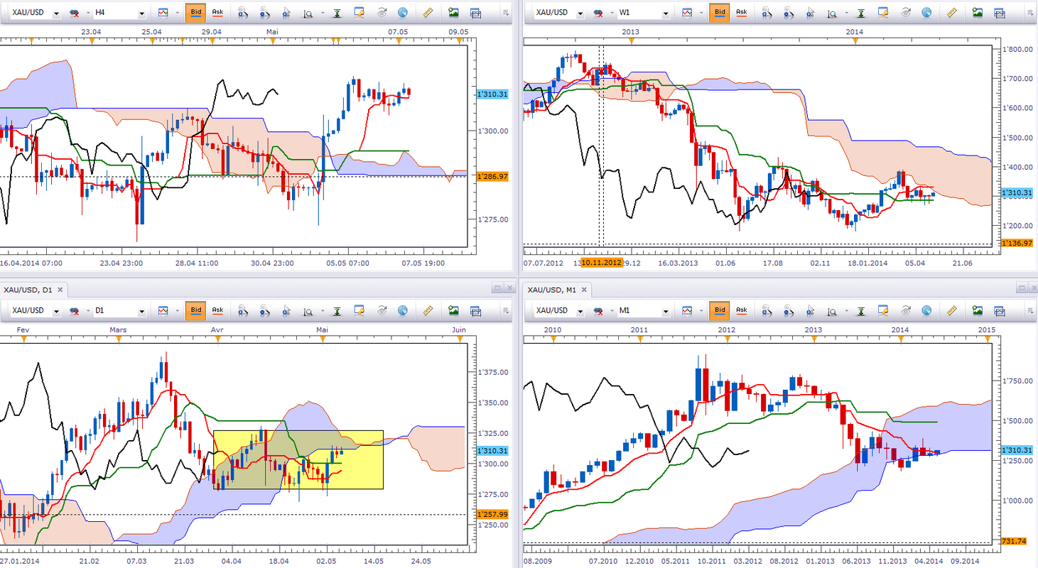Save the H4 chart as an image
Image resolution: width=1038 pixels, height=568 pixels.
coord(454,13)
